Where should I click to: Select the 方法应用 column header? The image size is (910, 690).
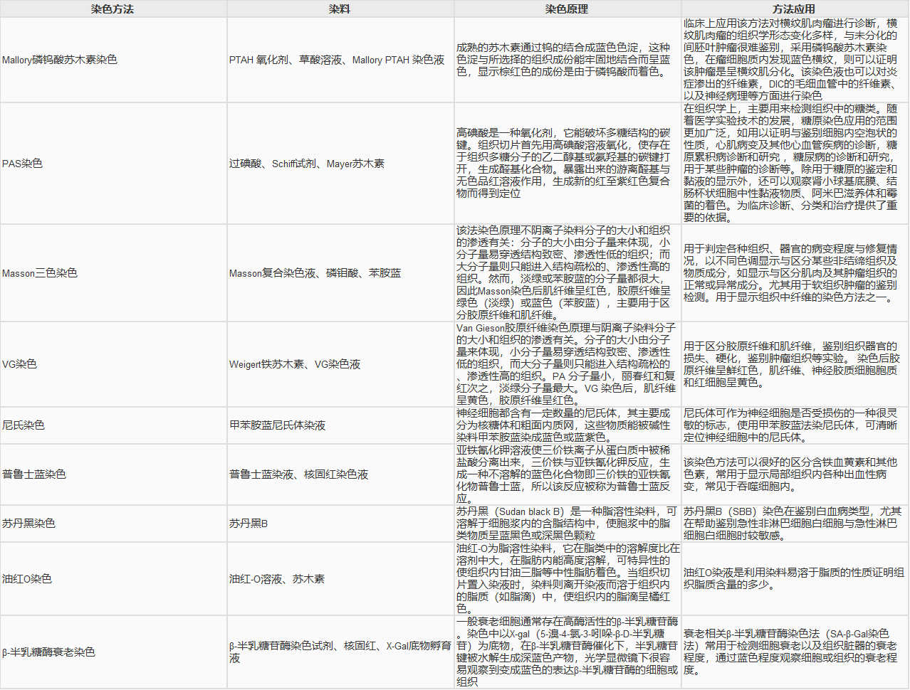tap(794, 9)
